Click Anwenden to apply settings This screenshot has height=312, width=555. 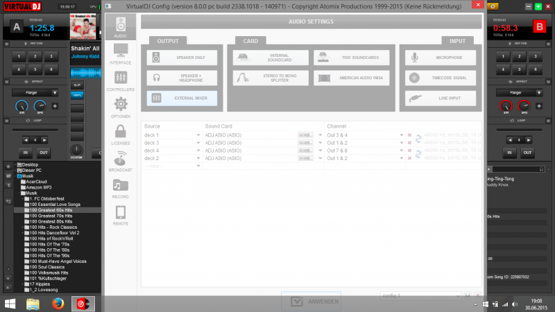tap(311, 302)
